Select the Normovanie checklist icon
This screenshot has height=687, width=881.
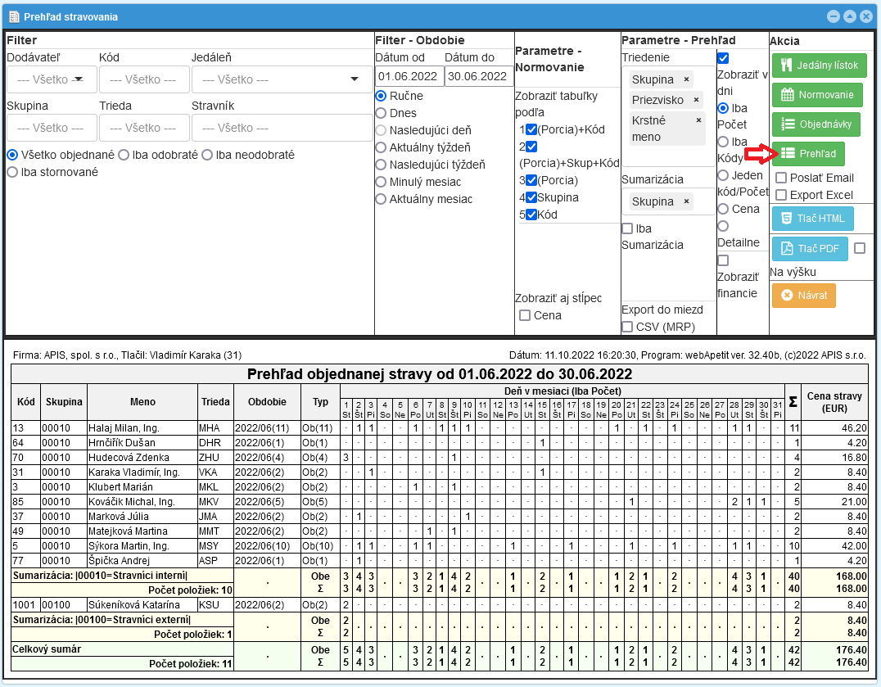(788, 94)
